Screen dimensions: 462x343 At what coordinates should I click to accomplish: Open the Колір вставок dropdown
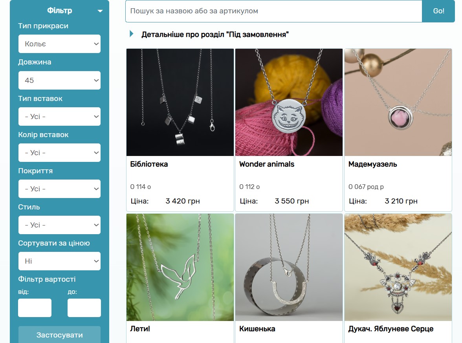(60, 152)
